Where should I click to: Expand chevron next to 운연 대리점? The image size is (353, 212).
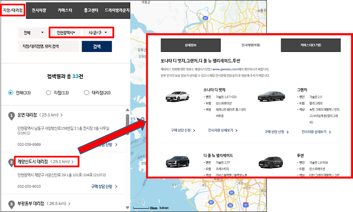(61, 115)
